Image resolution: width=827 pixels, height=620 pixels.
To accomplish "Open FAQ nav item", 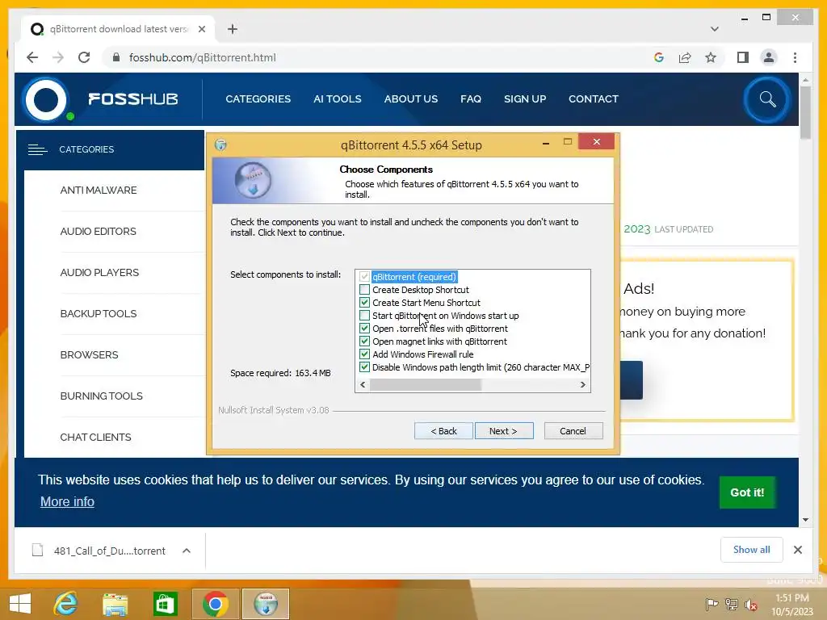I will [471, 99].
